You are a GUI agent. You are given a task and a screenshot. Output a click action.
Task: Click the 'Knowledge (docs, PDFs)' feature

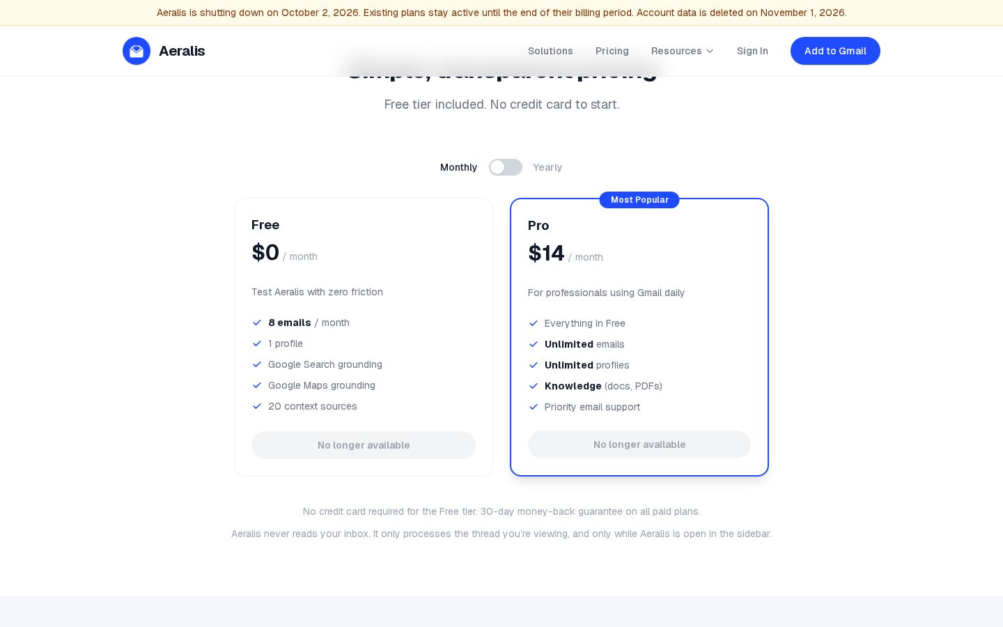tap(603, 386)
